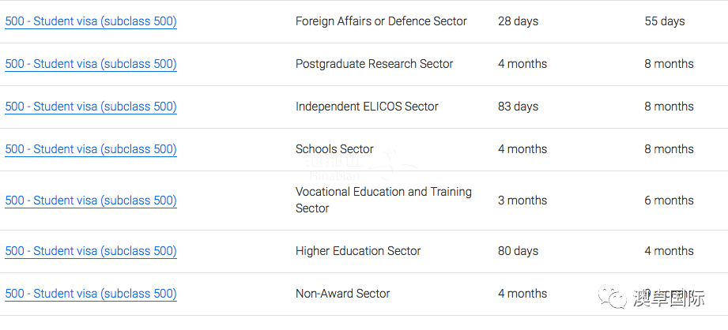Select Student visa link beside Higher Education Sector
Image resolution: width=728 pixels, height=330 pixels.
[91, 251]
